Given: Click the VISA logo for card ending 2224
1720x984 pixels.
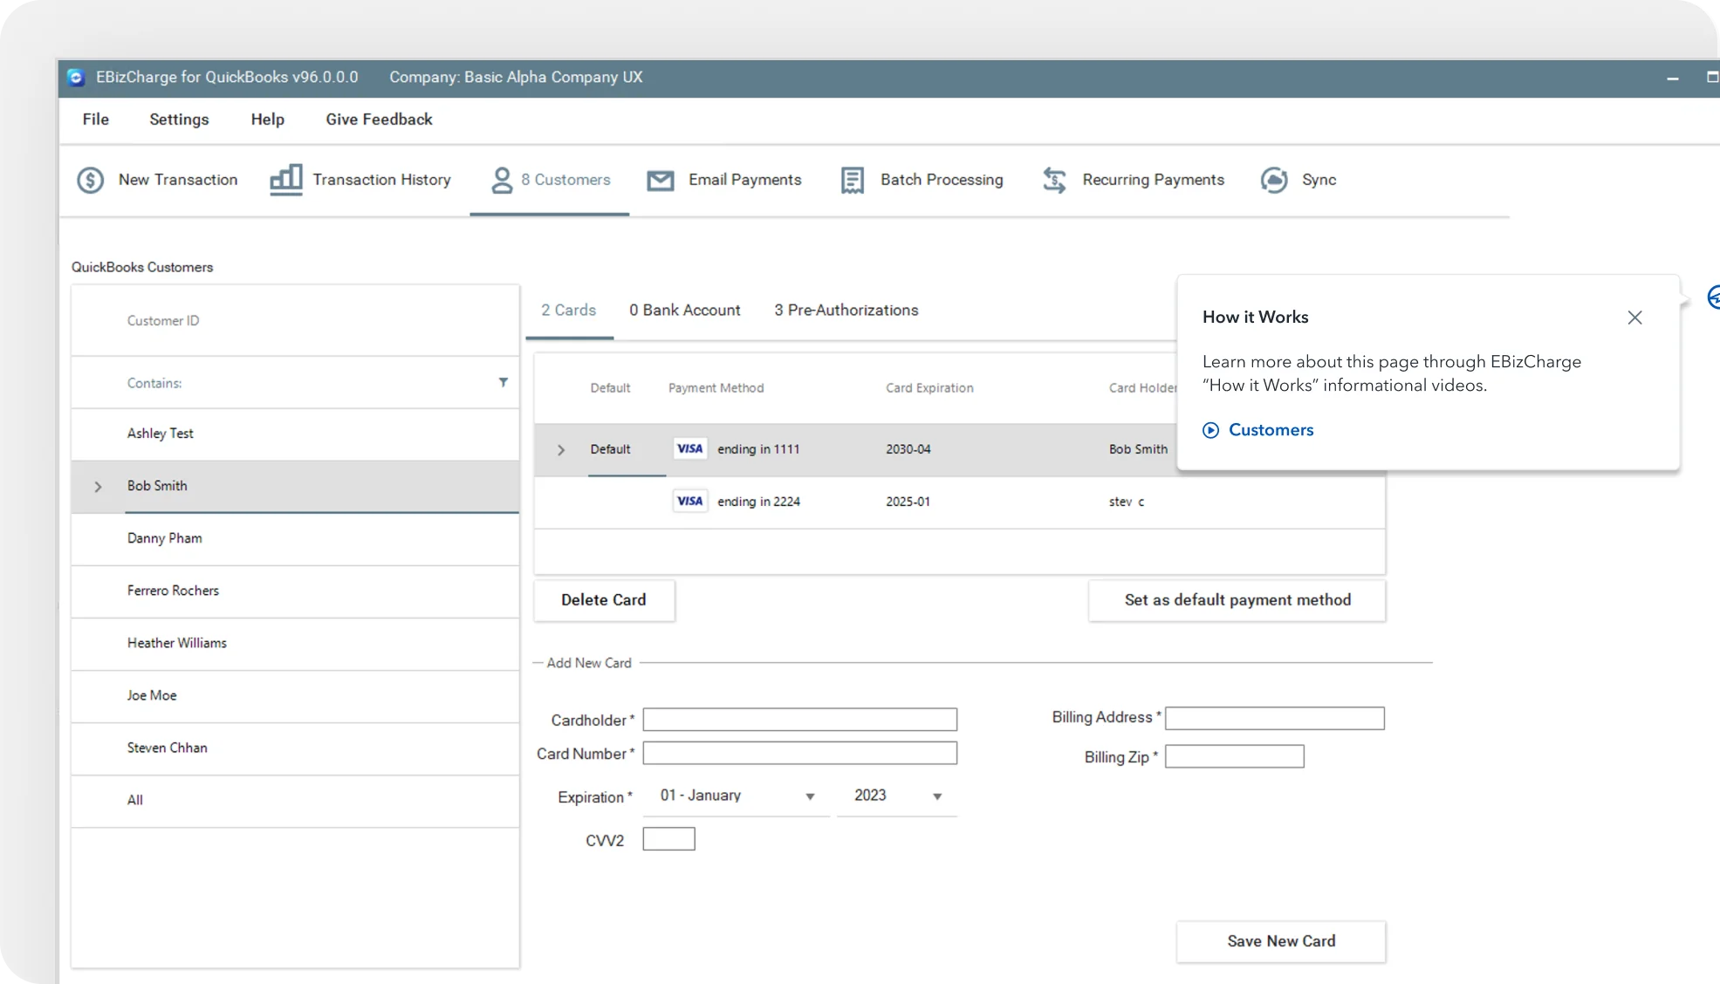Looking at the screenshot, I should [x=689, y=501].
